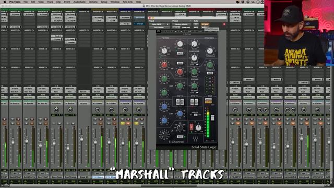Click the black LF gain knob

(164, 134)
